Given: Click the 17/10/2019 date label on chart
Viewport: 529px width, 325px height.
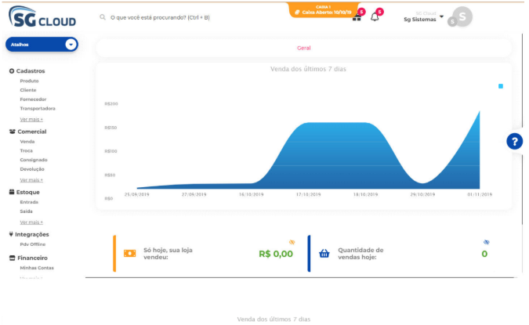Looking at the screenshot, I should point(308,194).
